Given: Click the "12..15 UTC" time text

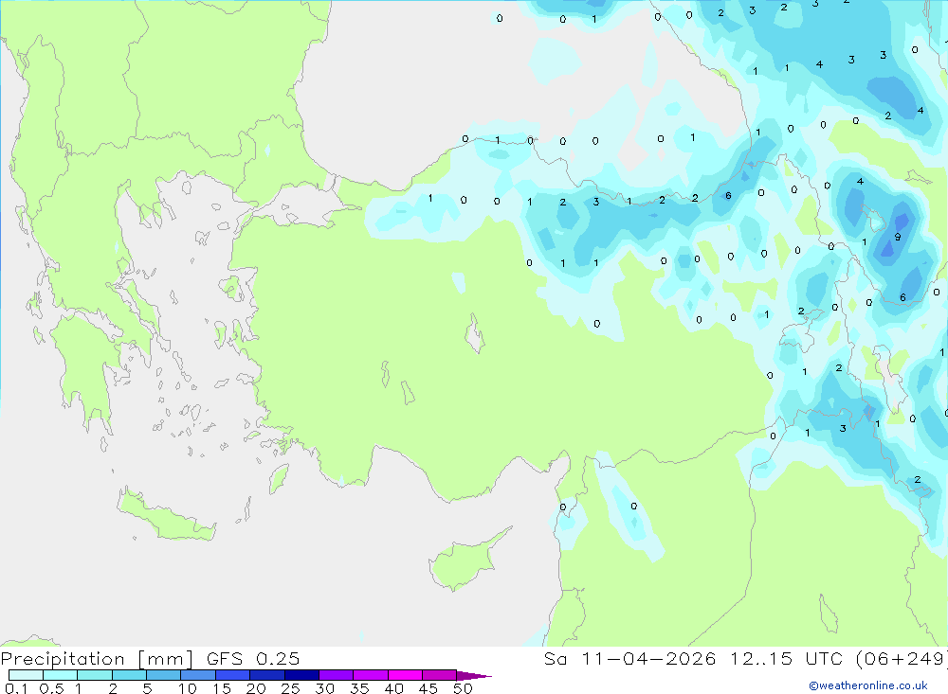Looking at the screenshot, I should tap(786, 659).
